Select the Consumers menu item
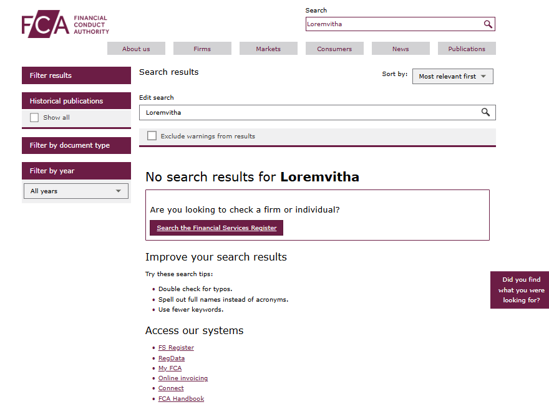549x412 pixels. pyautogui.click(x=334, y=49)
